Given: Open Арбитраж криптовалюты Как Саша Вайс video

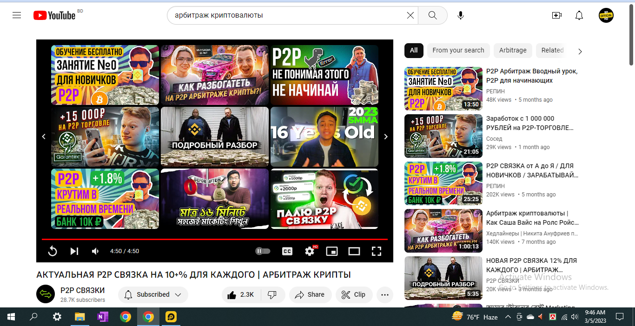Looking at the screenshot, I should [x=532, y=218].
